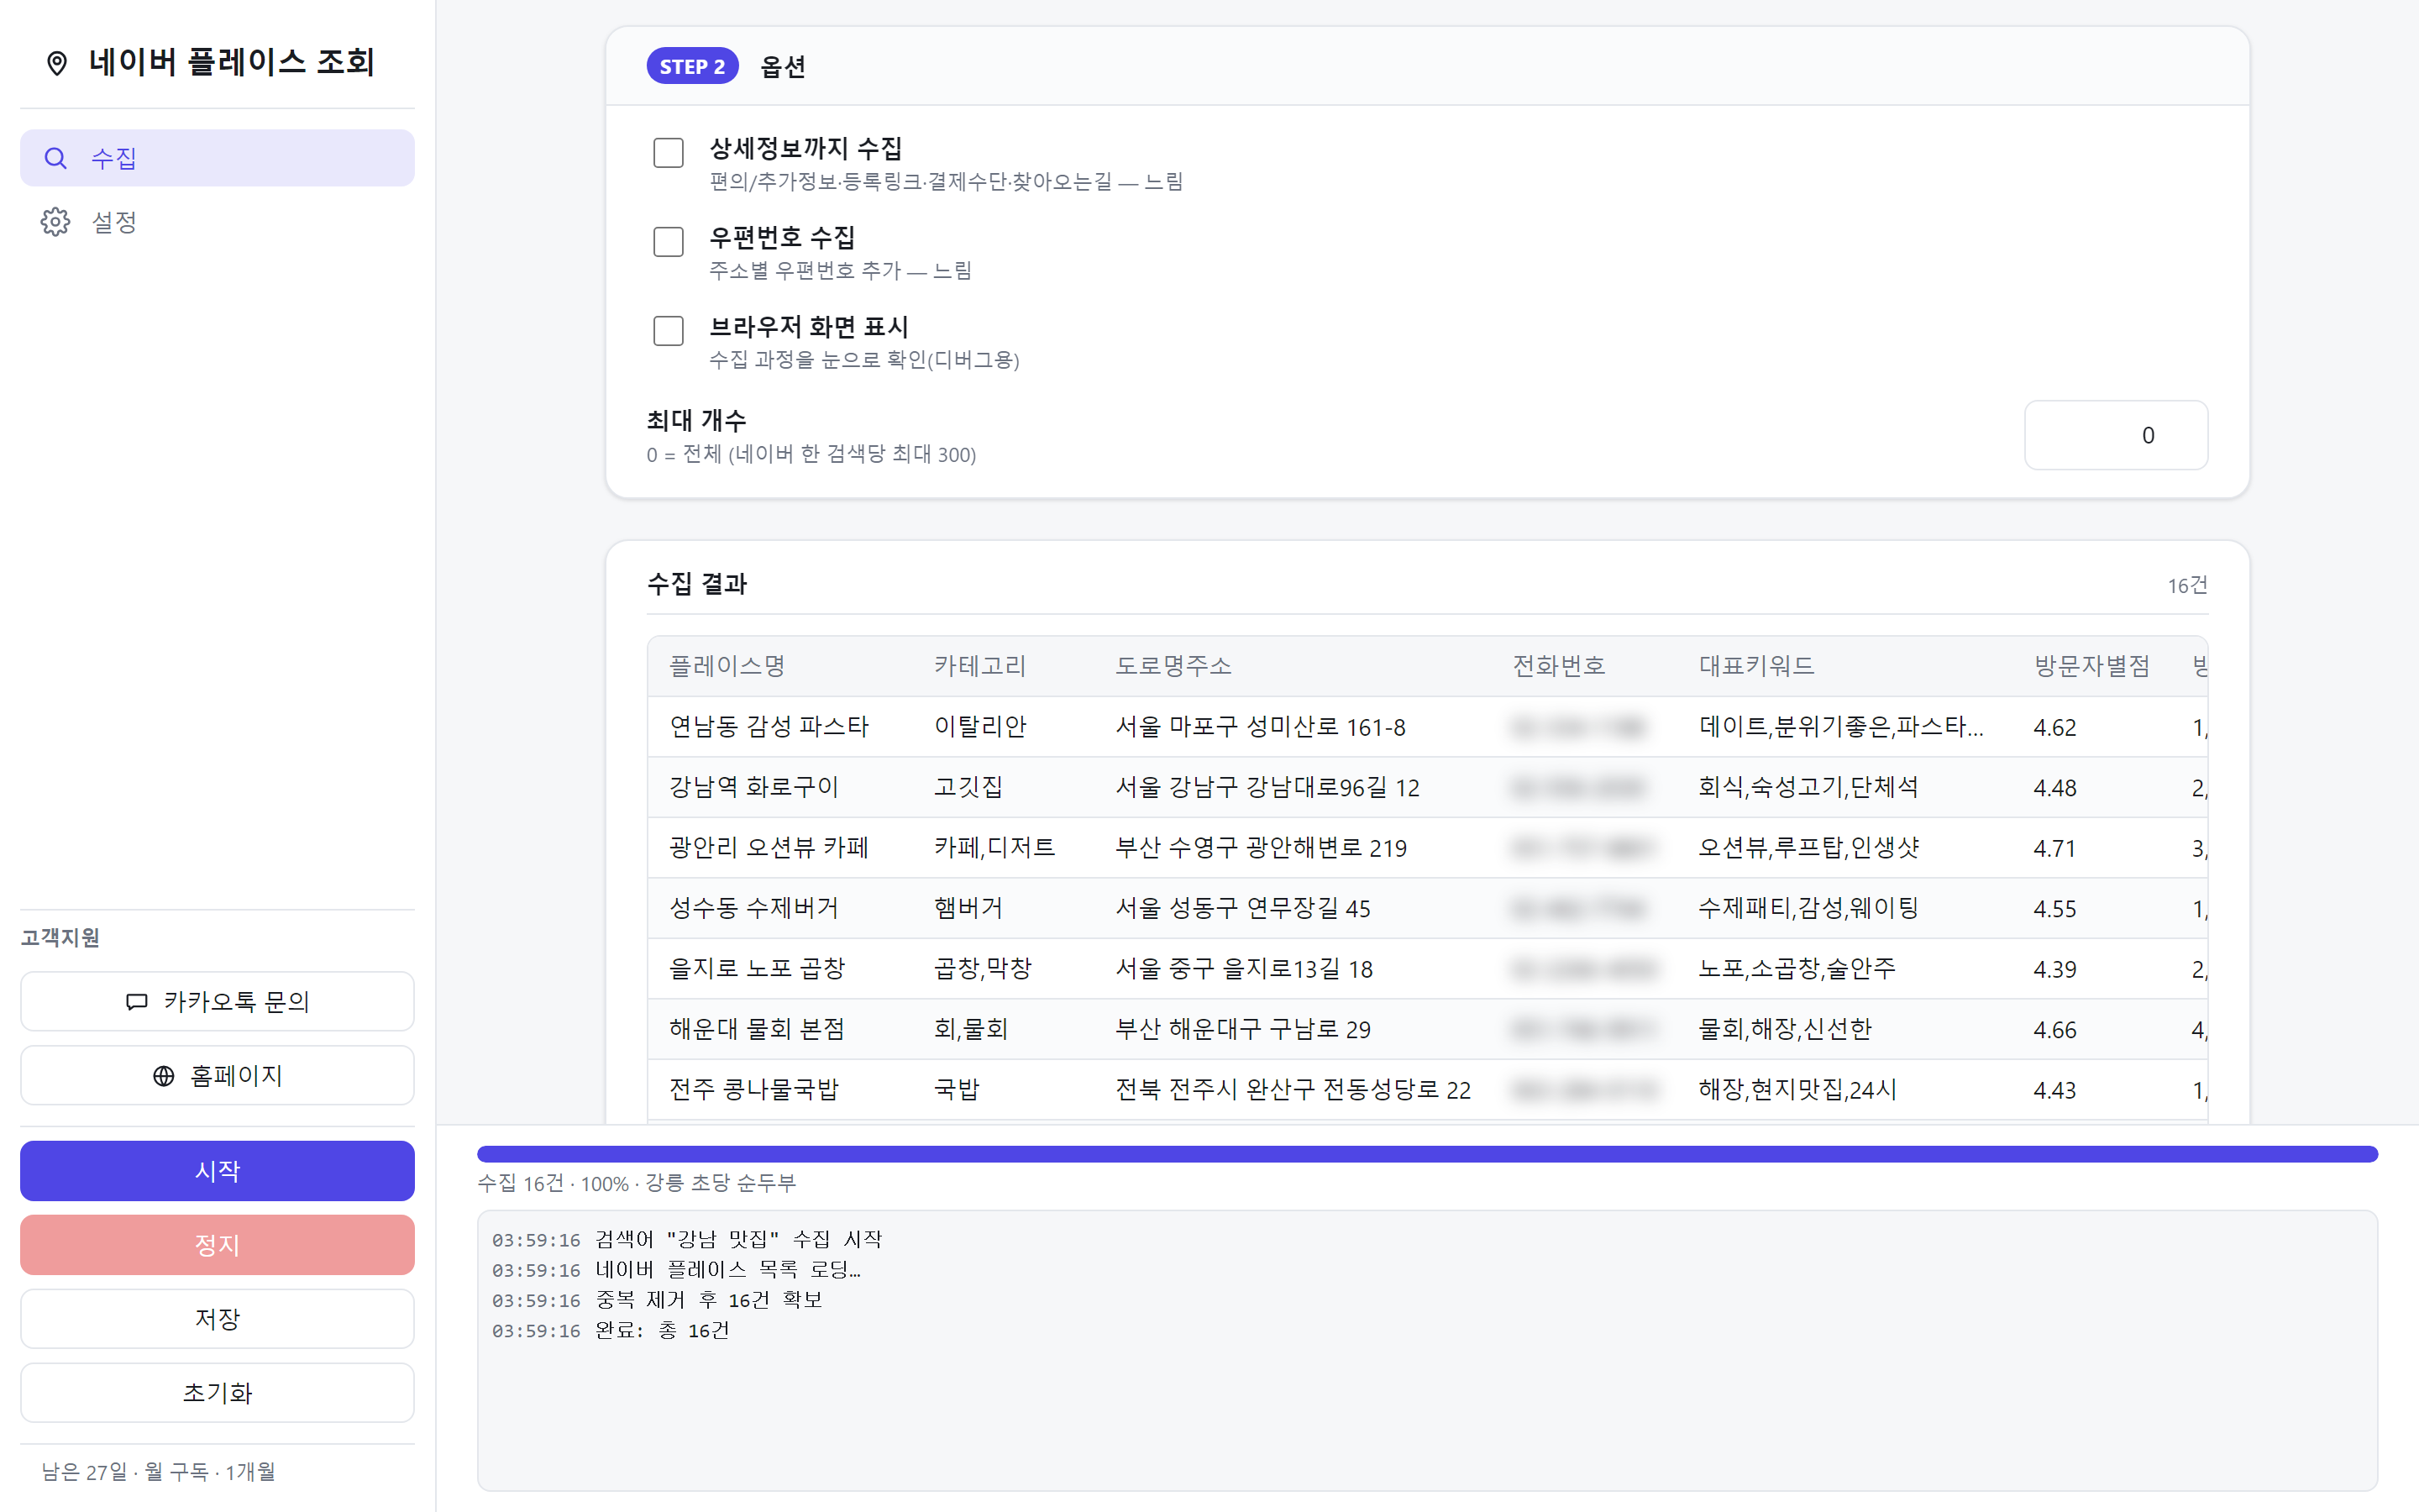Click the 고깃집 category cell
The image size is (2419, 1512).
click(968, 787)
